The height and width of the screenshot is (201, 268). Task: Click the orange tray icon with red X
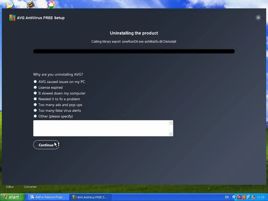tap(244, 197)
